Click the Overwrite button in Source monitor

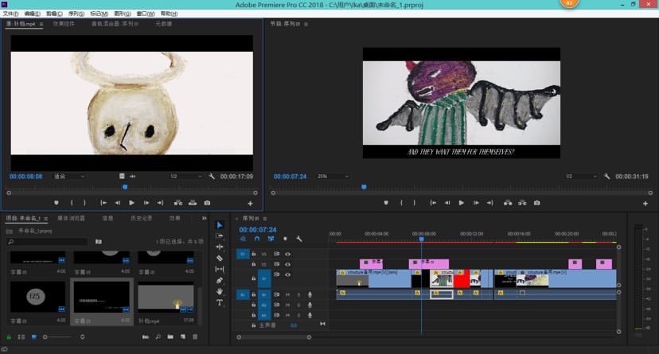(193, 203)
